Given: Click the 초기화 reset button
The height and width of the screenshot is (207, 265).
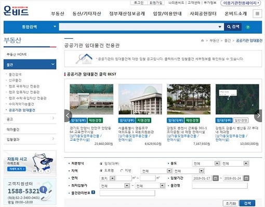Looking at the screenshot, I should point(231,203).
